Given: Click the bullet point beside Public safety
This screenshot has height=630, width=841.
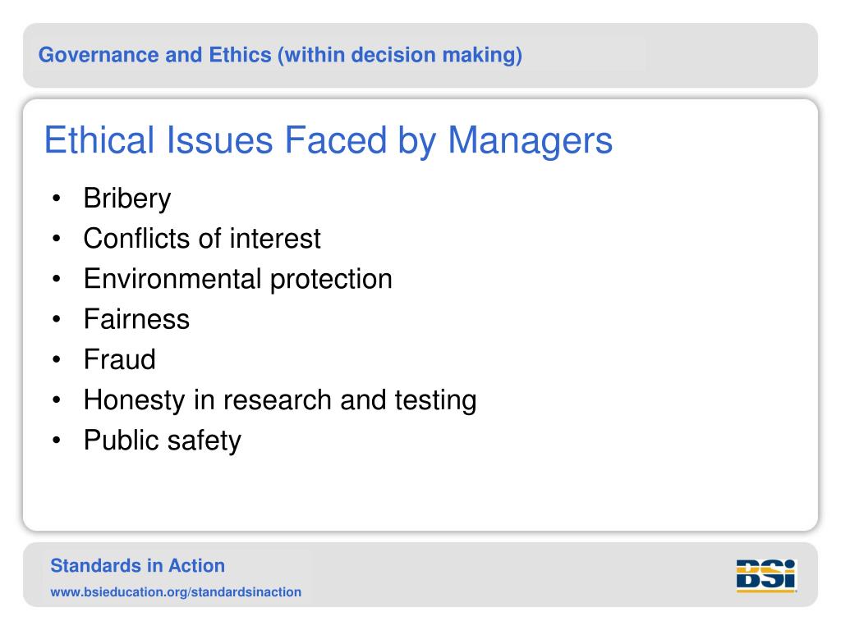Looking at the screenshot, I should [57, 441].
